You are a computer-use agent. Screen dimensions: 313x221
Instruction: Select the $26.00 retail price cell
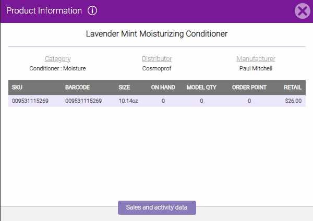(293, 101)
